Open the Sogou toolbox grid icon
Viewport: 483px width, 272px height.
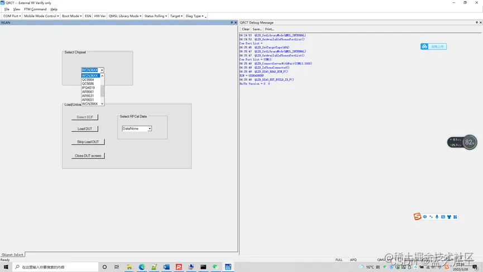[x=455, y=217]
